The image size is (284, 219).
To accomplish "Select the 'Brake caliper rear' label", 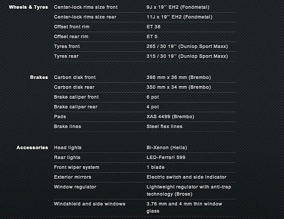I will pos(75,107).
